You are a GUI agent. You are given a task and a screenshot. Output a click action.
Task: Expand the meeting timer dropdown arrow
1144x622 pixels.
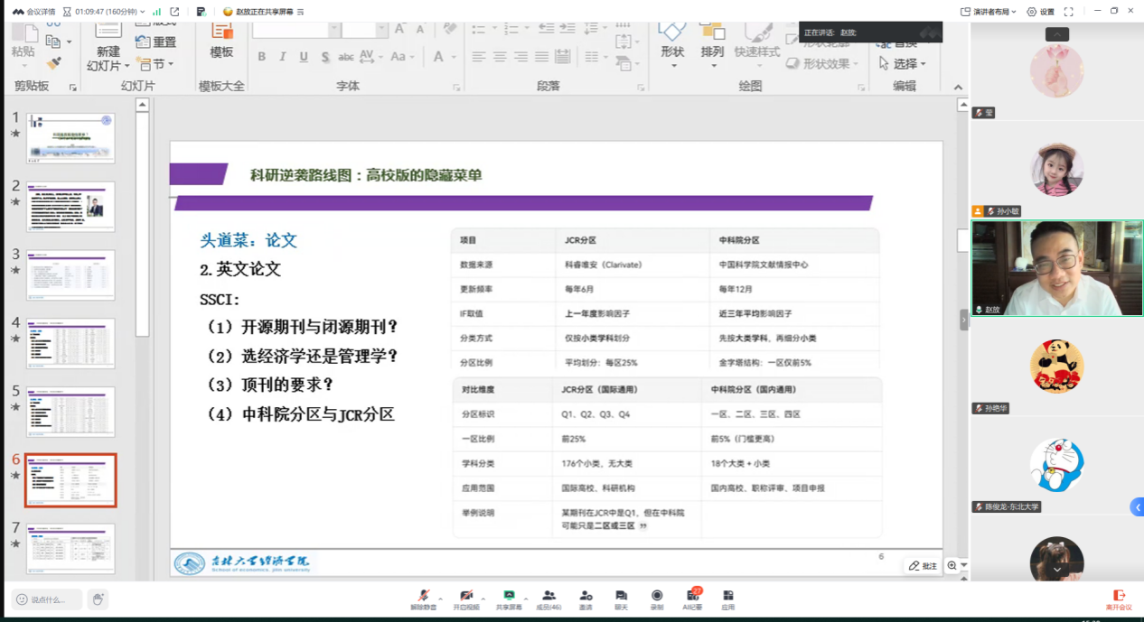pos(143,12)
